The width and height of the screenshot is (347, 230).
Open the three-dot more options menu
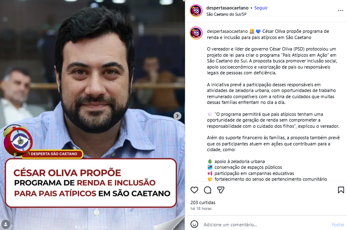click(x=340, y=11)
